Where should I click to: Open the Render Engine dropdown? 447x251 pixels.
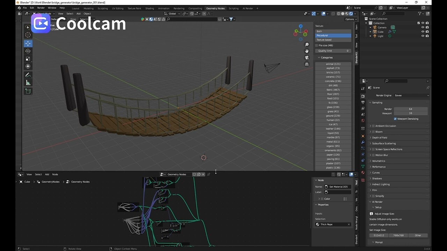click(x=412, y=95)
